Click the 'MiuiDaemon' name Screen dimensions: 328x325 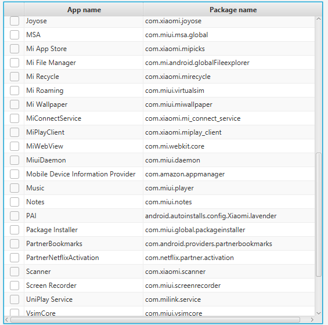click(x=46, y=160)
